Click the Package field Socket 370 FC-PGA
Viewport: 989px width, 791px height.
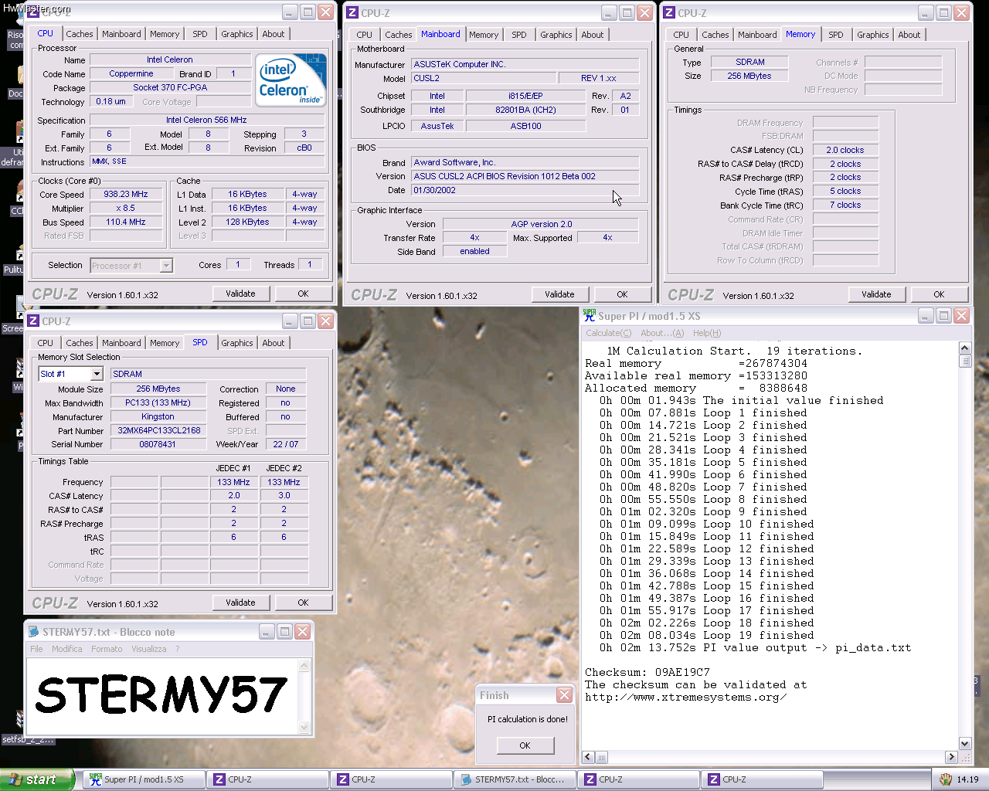[170, 88]
